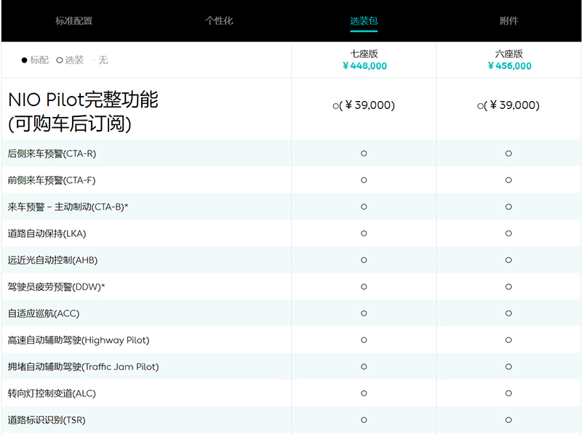Click CTA-F option circle under 六座版

coord(509,180)
